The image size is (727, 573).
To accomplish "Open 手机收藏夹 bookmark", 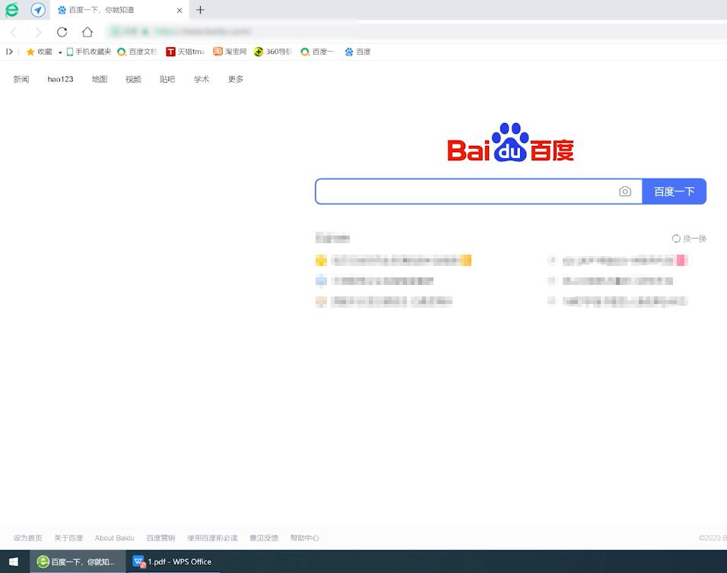I will (x=88, y=52).
